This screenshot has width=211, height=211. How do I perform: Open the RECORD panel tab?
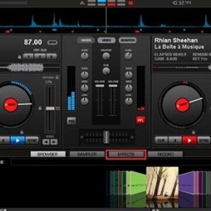(165, 154)
